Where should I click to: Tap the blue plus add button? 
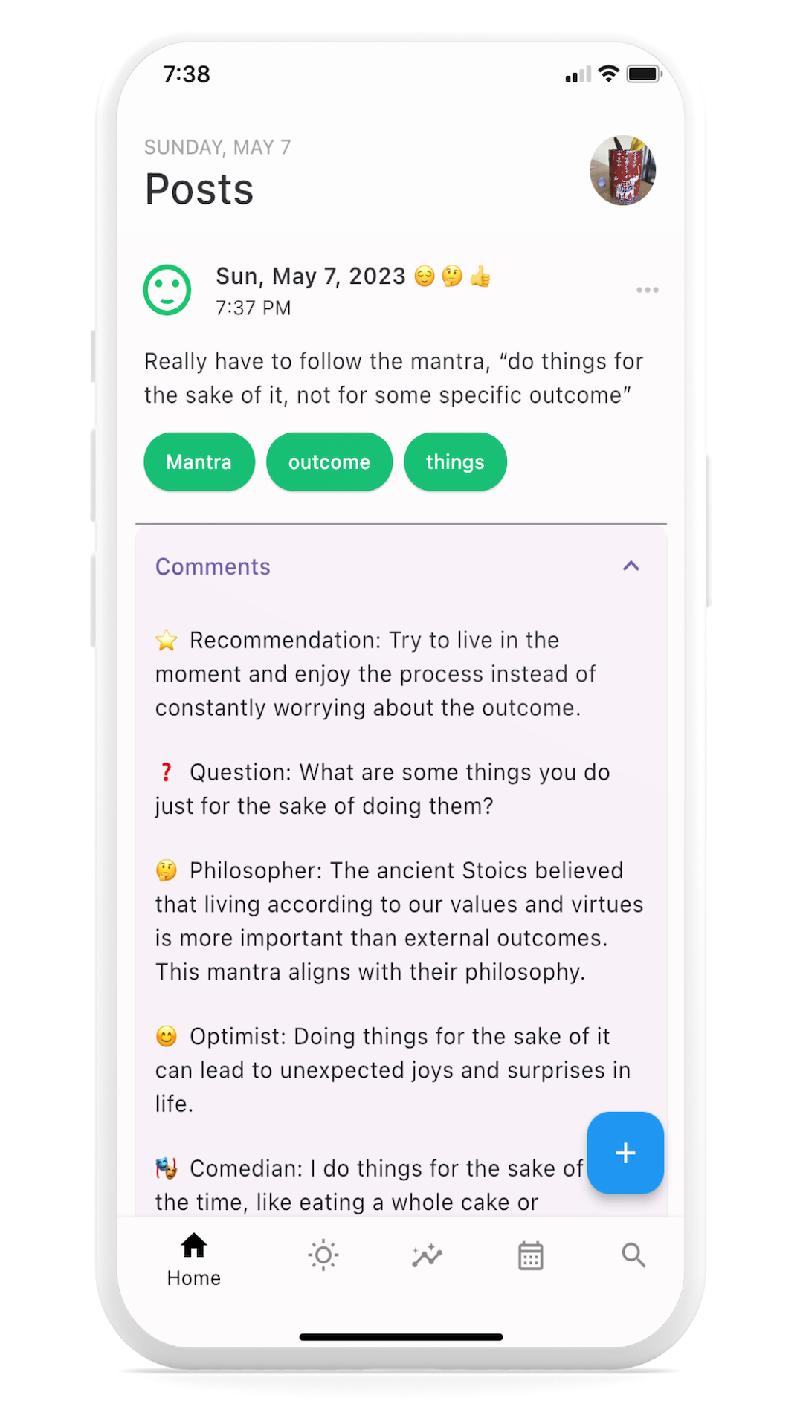click(x=625, y=1153)
